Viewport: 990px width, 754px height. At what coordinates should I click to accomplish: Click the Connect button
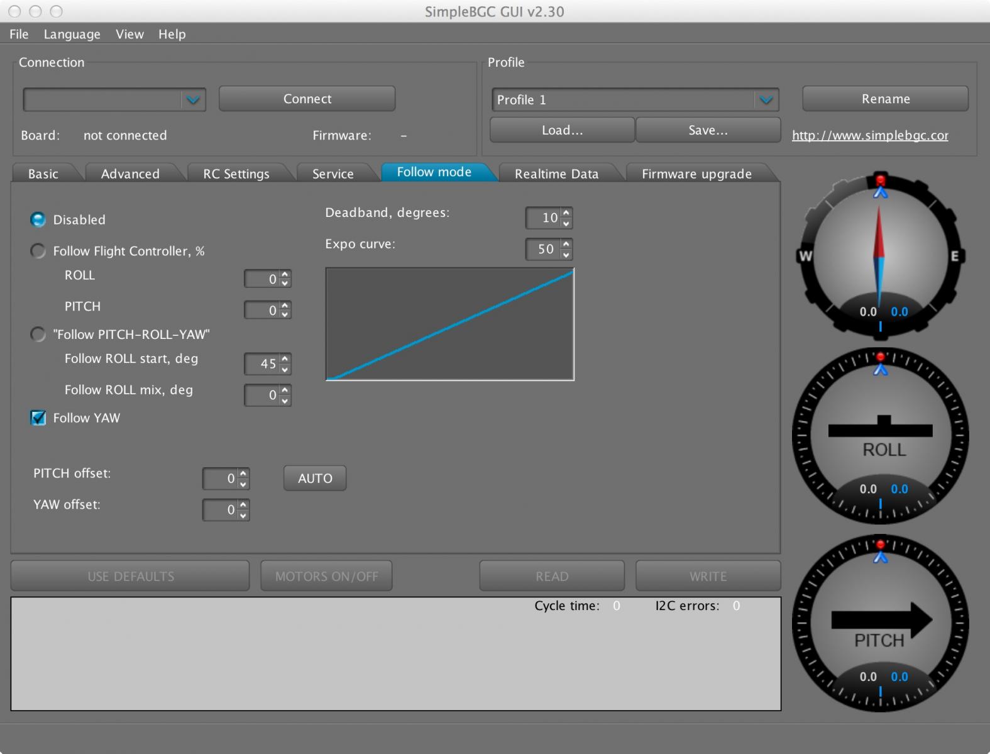[307, 99]
